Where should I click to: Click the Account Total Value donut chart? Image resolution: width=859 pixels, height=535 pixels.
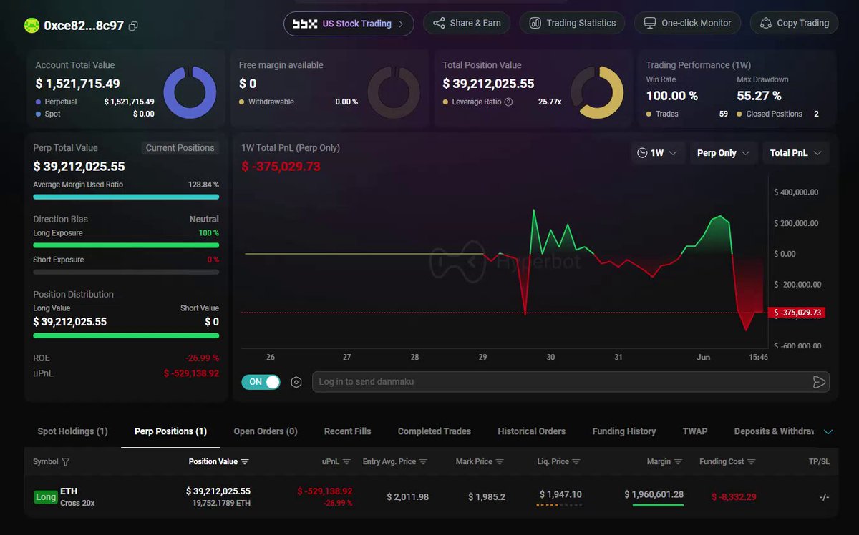(x=190, y=93)
